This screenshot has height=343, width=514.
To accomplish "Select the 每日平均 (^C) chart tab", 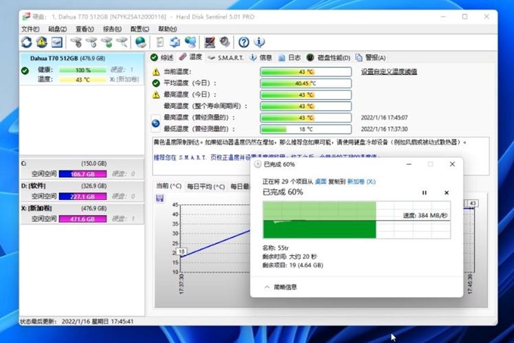I will point(206,186).
